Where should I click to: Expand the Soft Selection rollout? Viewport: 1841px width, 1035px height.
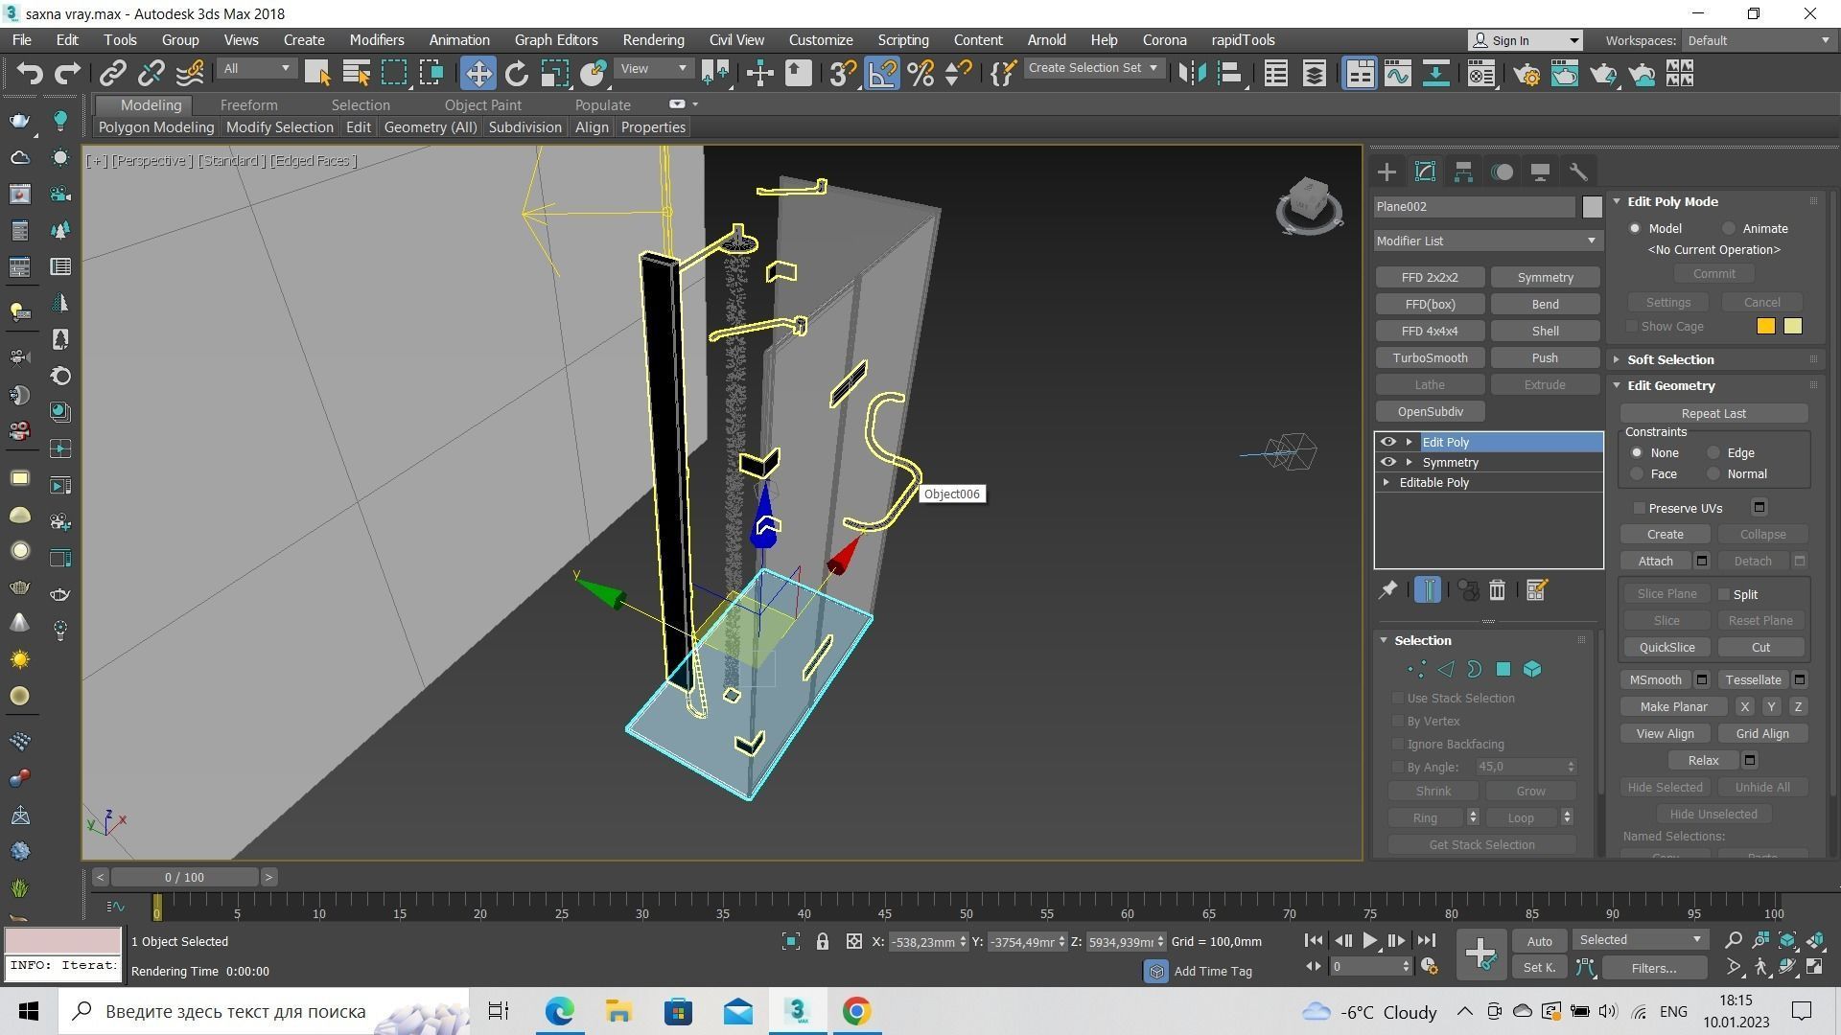point(1669,359)
